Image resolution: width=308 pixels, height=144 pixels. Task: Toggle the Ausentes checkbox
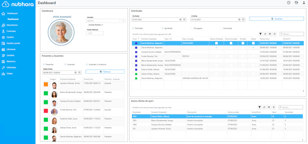(x=65, y=64)
